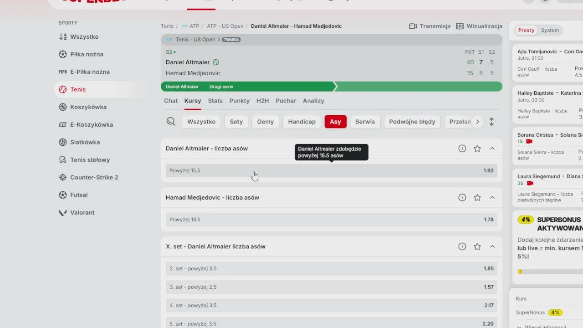The image size is (583, 328).
Task: Open the Transmisja video stream
Action: coord(430,26)
